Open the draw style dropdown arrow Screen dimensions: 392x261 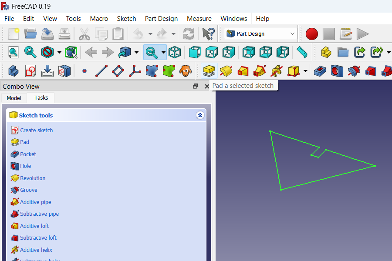[x=59, y=53]
